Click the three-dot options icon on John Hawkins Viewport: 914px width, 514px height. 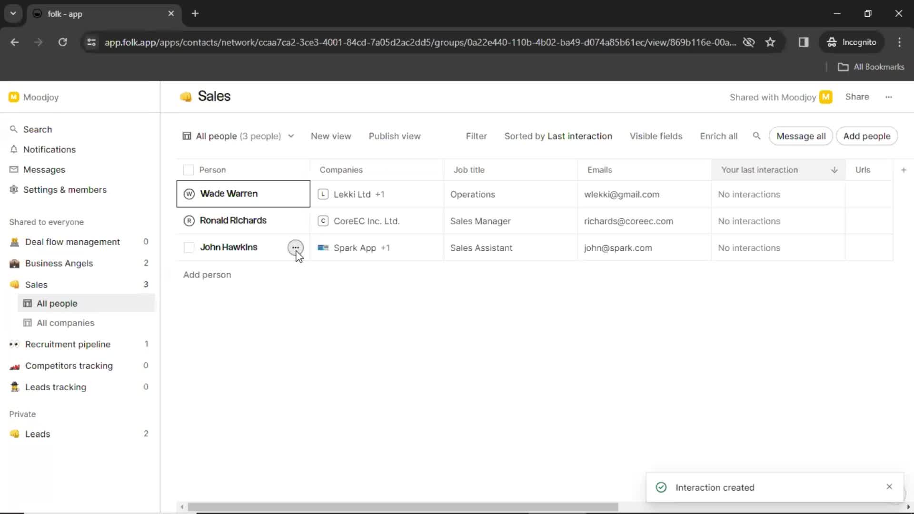tap(294, 247)
